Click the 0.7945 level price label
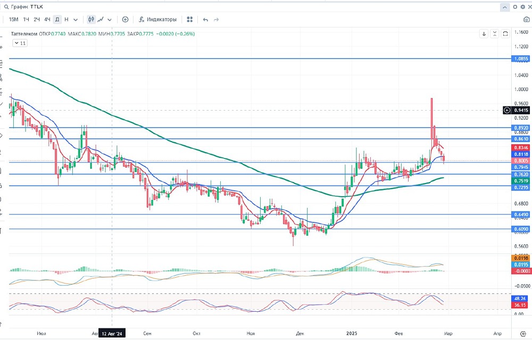The width and height of the screenshot is (532, 340). [521, 167]
